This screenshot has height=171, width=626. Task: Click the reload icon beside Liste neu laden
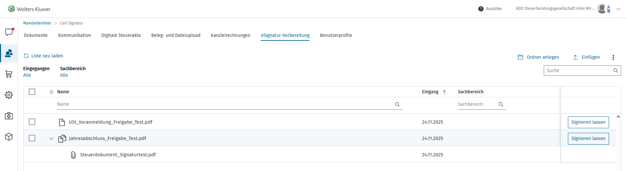[26, 56]
